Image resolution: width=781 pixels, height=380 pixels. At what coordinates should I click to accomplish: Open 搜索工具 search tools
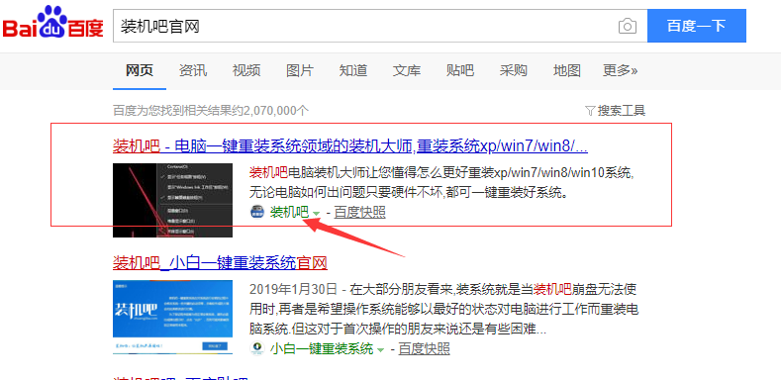click(x=621, y=111)
